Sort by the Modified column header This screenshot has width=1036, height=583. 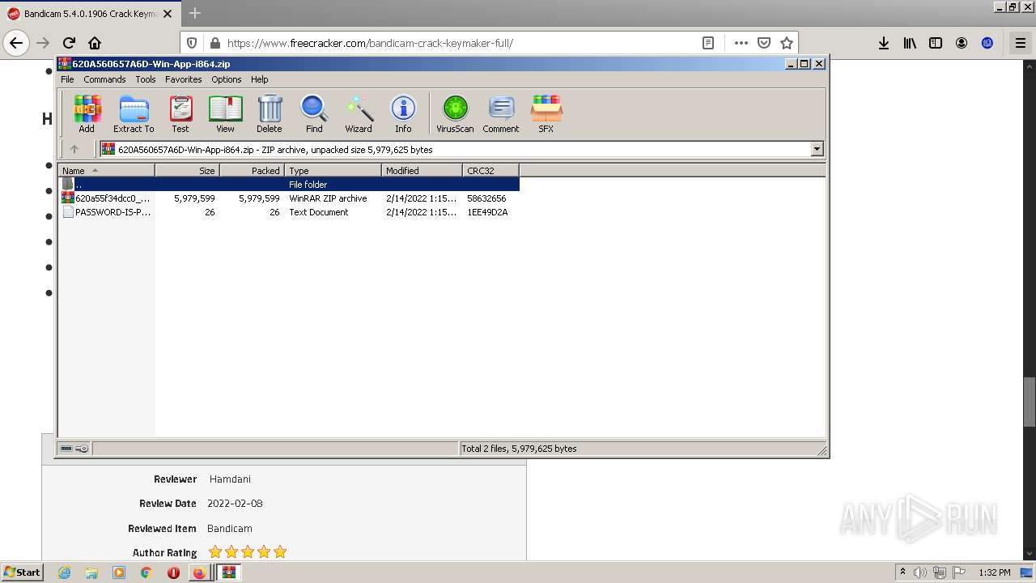click(422, 170)
